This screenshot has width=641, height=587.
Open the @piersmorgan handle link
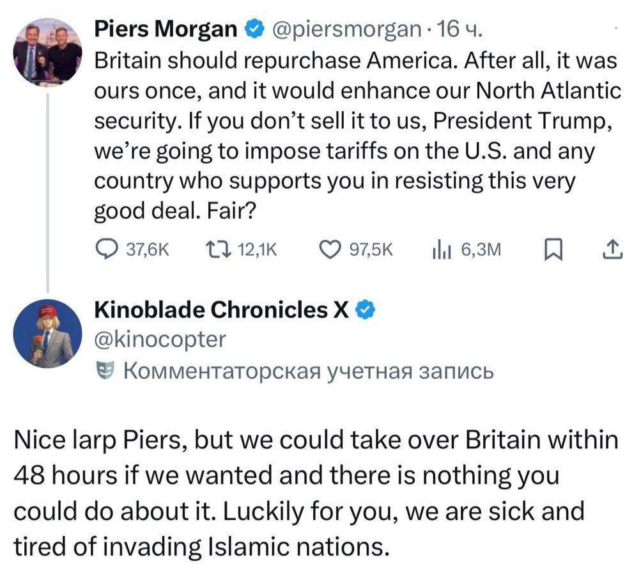[346, 29]
